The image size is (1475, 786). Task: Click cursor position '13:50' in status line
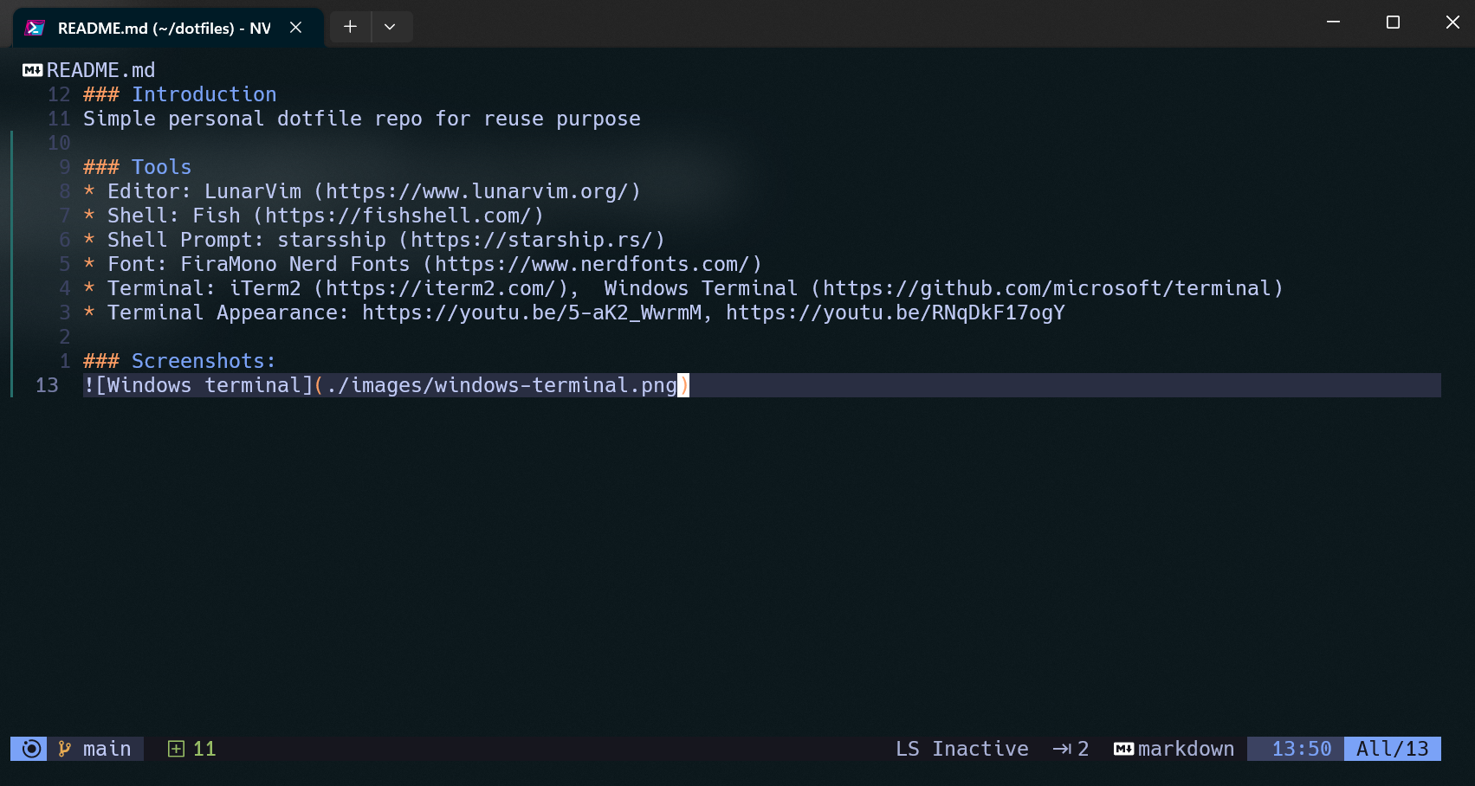(x=1301, y=749)
